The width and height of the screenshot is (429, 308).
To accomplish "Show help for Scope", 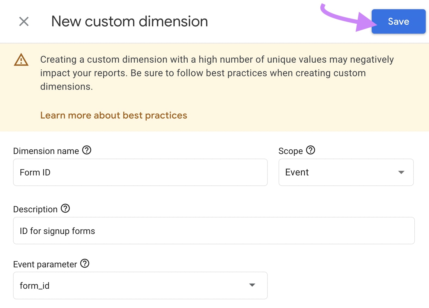I will tap(310, 150).
